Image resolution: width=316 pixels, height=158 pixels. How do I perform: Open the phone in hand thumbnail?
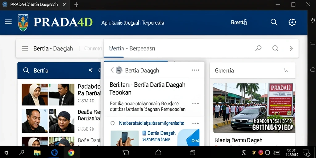[x=125, y=139]
